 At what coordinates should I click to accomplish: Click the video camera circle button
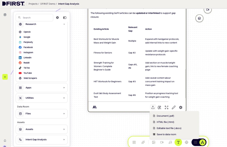208,10
